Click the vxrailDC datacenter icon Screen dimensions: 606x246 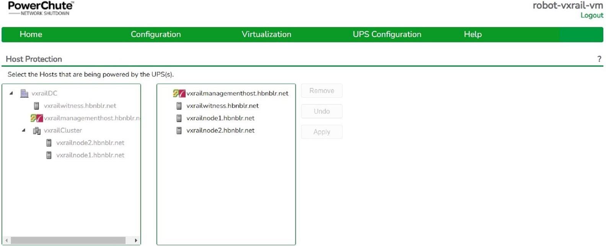coord(24,93)
